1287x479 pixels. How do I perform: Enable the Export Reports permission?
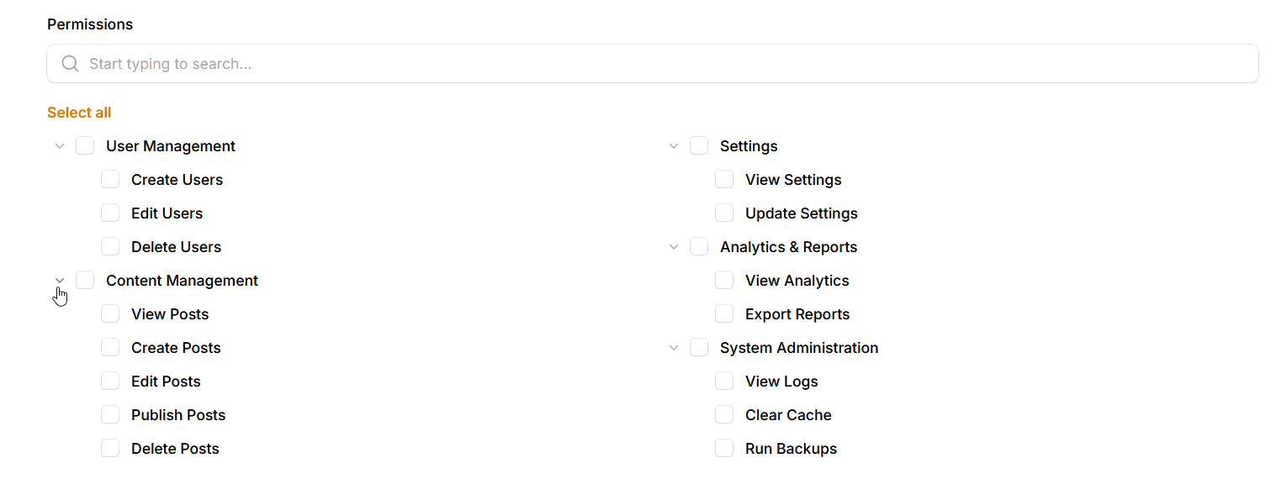click(x=724, y=314)
